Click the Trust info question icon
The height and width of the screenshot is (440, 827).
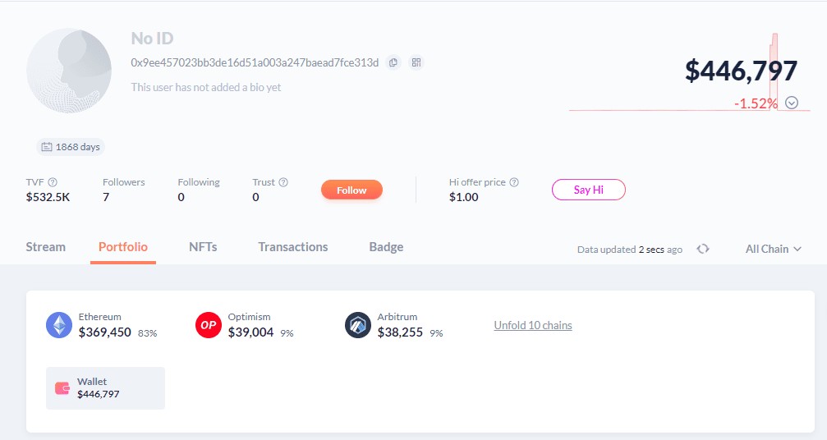tap(283, 182)
